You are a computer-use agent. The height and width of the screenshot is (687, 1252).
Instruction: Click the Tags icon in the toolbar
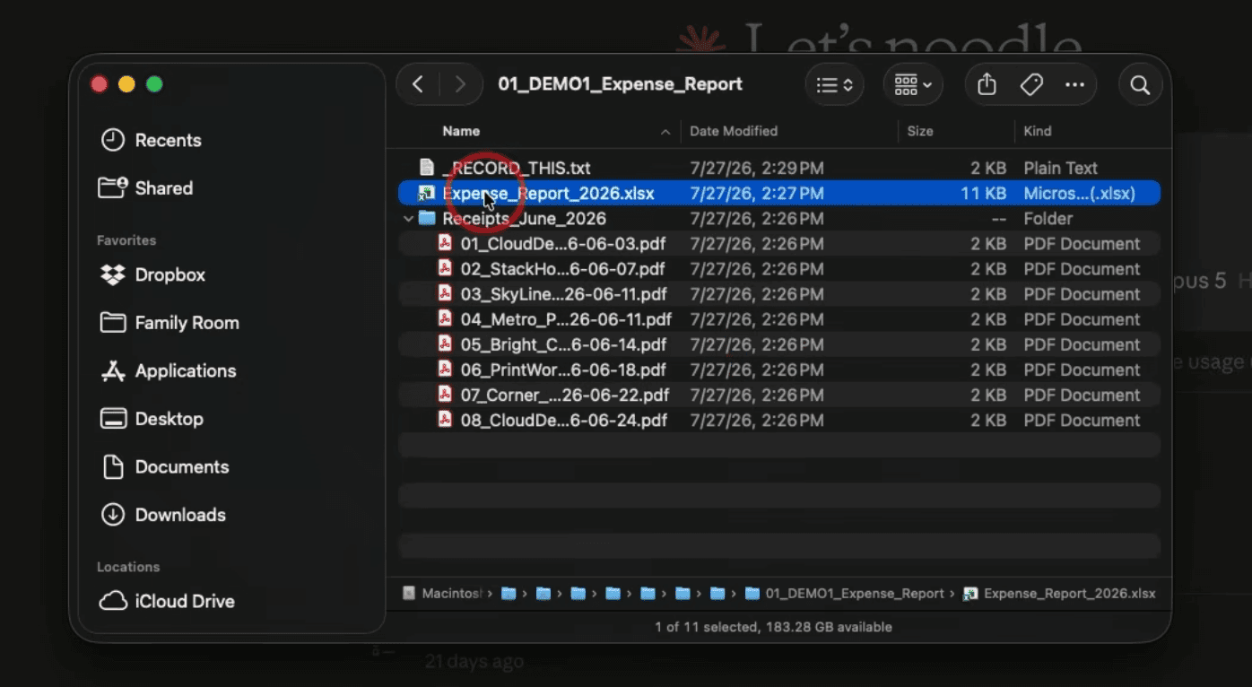[x=1031, y=84]
